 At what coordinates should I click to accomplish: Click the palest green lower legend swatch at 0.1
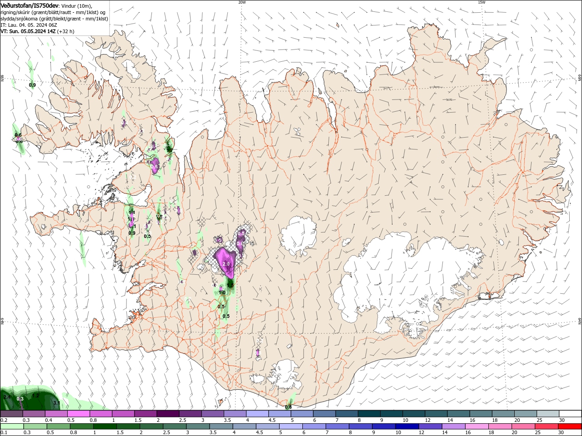pyautogui.click(x=12, y=426)
